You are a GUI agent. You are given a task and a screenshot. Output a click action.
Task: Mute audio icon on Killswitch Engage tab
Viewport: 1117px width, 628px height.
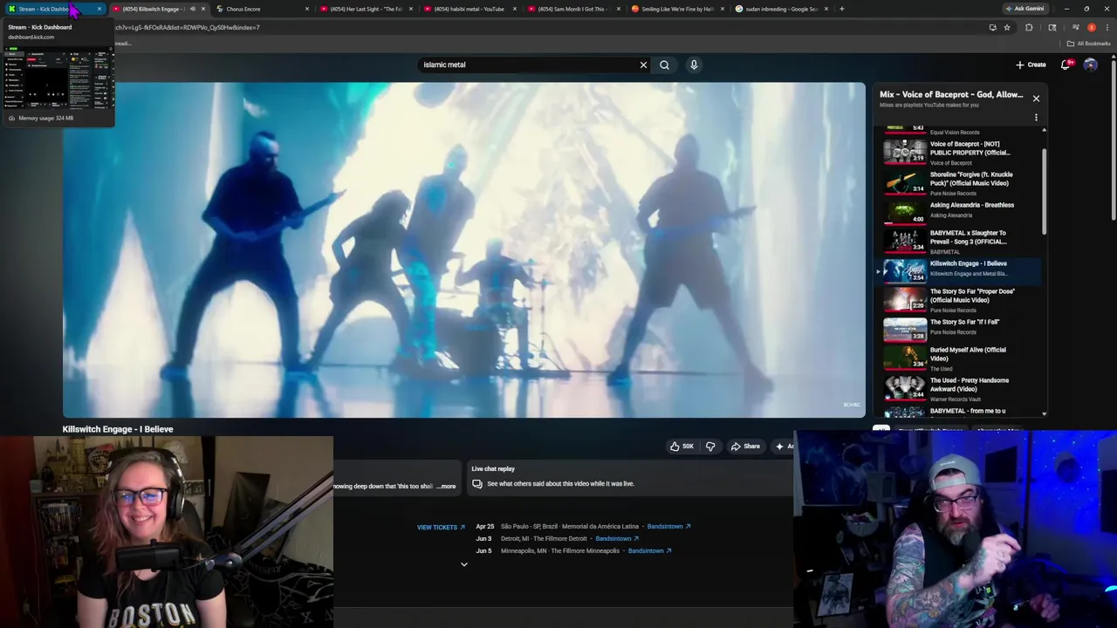(192, 9)
